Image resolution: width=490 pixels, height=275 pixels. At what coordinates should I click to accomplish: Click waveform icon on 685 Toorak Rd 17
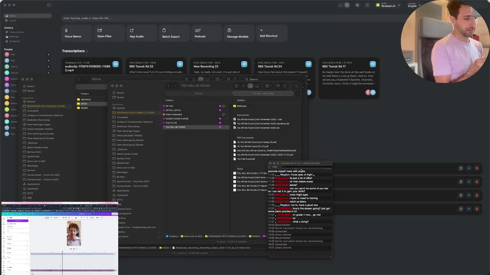tap(372, 64)
